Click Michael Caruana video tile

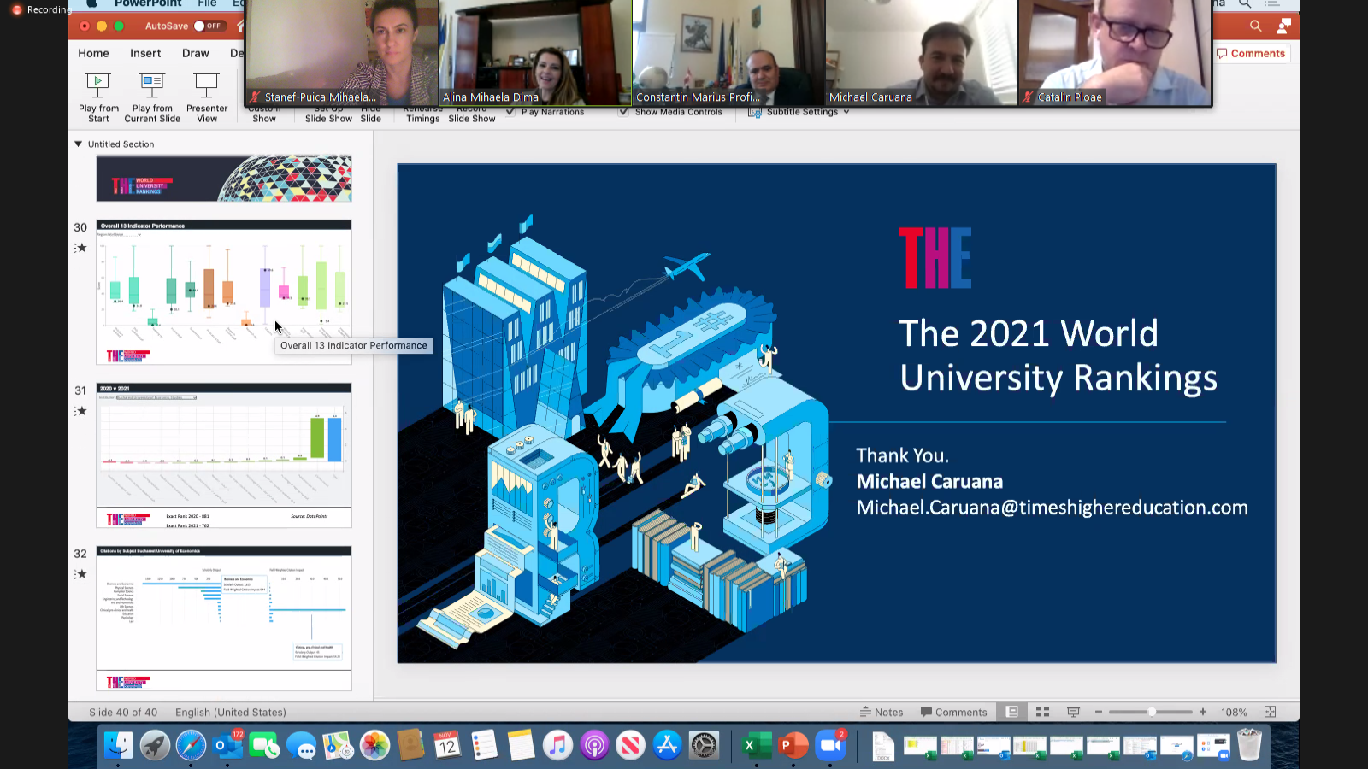point(922,53)
